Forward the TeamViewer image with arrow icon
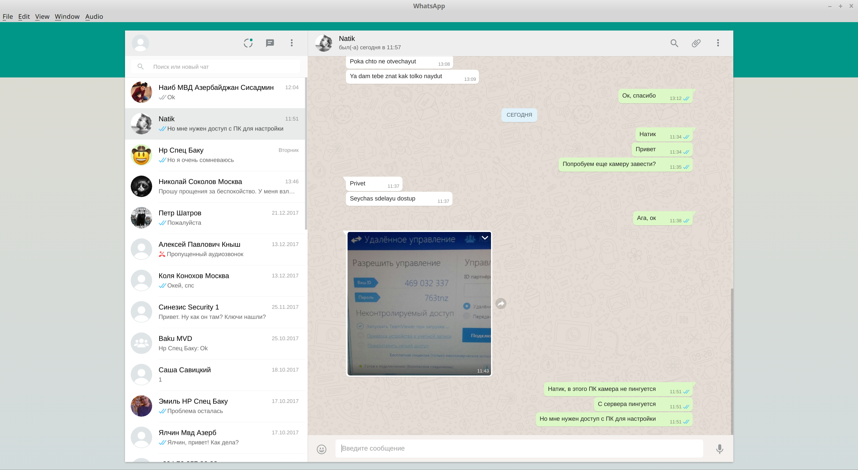Viewport: 858px width, 470px height. [501, 304]
